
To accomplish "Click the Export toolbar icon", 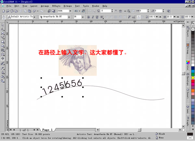I will coord(54,11).
